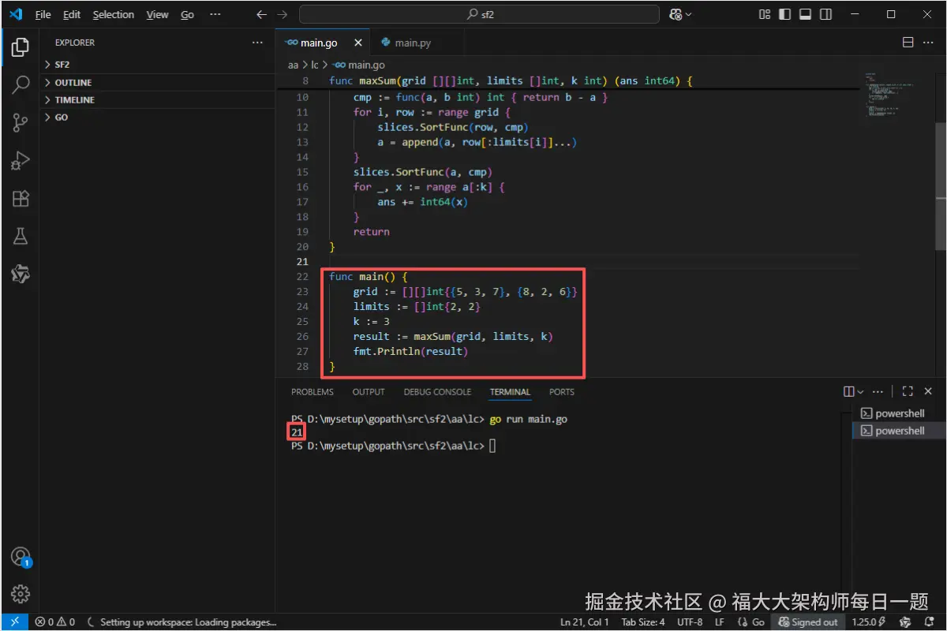Open notifications bell in status bar

[x=929, y=622]
